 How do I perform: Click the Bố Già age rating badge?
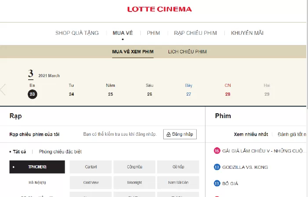[217, 183]
